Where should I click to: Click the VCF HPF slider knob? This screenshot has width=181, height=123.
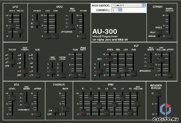click(100, 72)
